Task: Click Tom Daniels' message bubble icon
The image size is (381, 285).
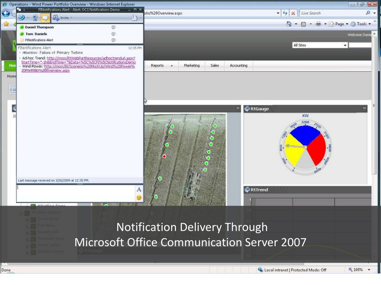Action: point(113,34)
